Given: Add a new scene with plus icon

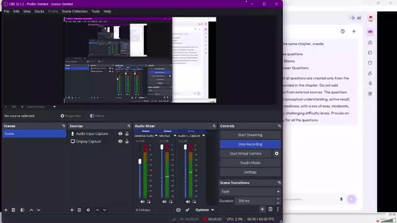Looking at the screenshot, I should [6, 210].
